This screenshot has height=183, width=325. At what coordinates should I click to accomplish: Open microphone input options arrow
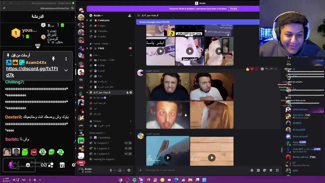(x=115, y=170)
